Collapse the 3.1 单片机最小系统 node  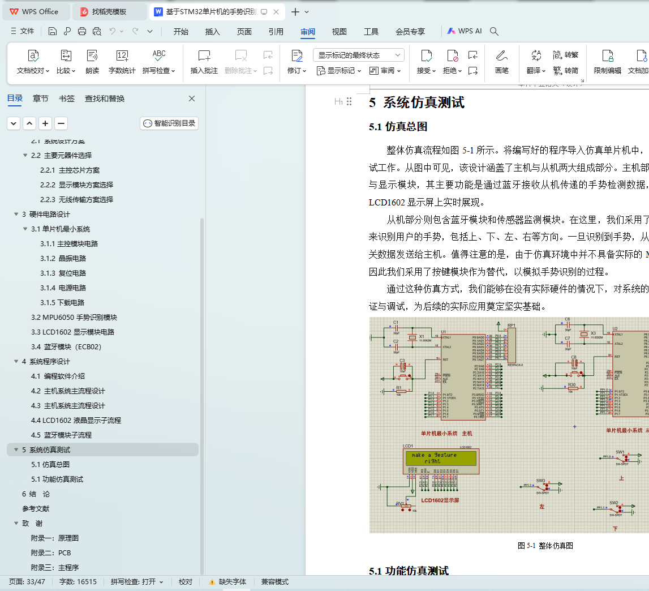click(x=25, y=229)
